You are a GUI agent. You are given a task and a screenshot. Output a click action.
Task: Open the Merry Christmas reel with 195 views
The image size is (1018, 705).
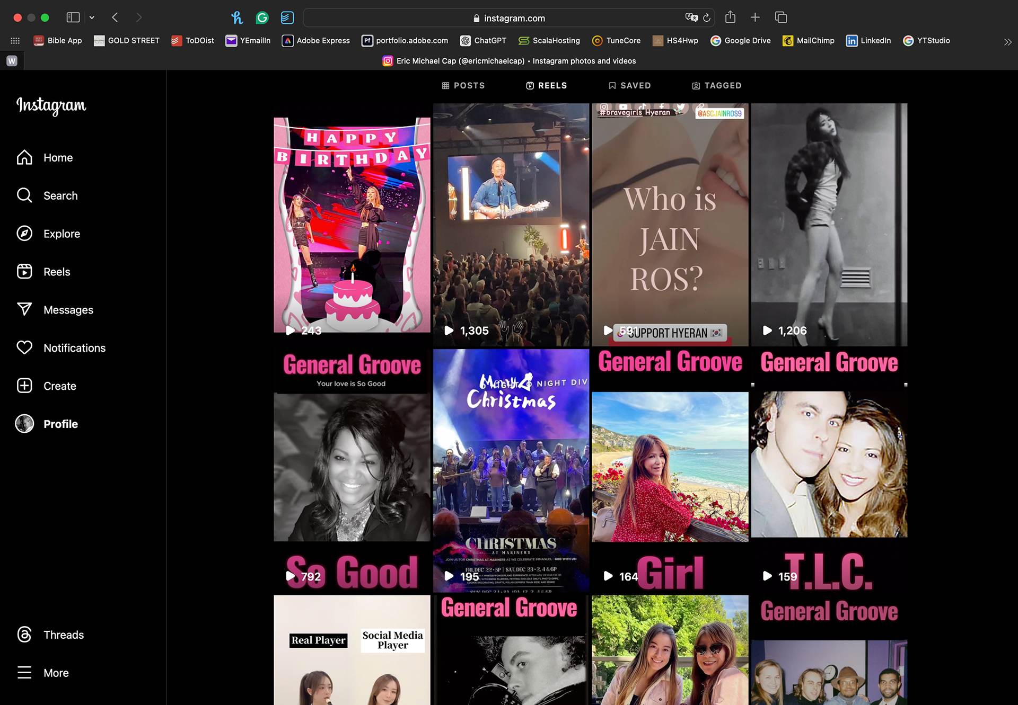click(x=511, y=470)
